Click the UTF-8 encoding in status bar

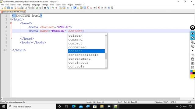pyautogui.click(x=173, y=102)
